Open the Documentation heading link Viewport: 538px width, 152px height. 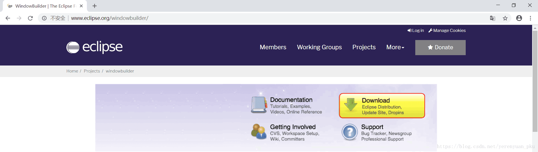tap(291, 100)
